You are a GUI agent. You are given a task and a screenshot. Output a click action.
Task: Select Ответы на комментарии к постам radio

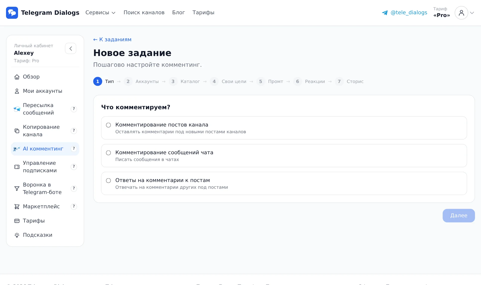108,180
